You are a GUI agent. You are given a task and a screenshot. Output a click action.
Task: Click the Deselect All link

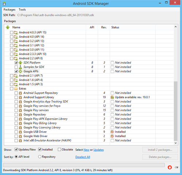(x=83, y=157)
